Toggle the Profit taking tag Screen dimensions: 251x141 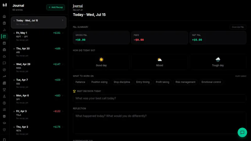tap(163, 82)
